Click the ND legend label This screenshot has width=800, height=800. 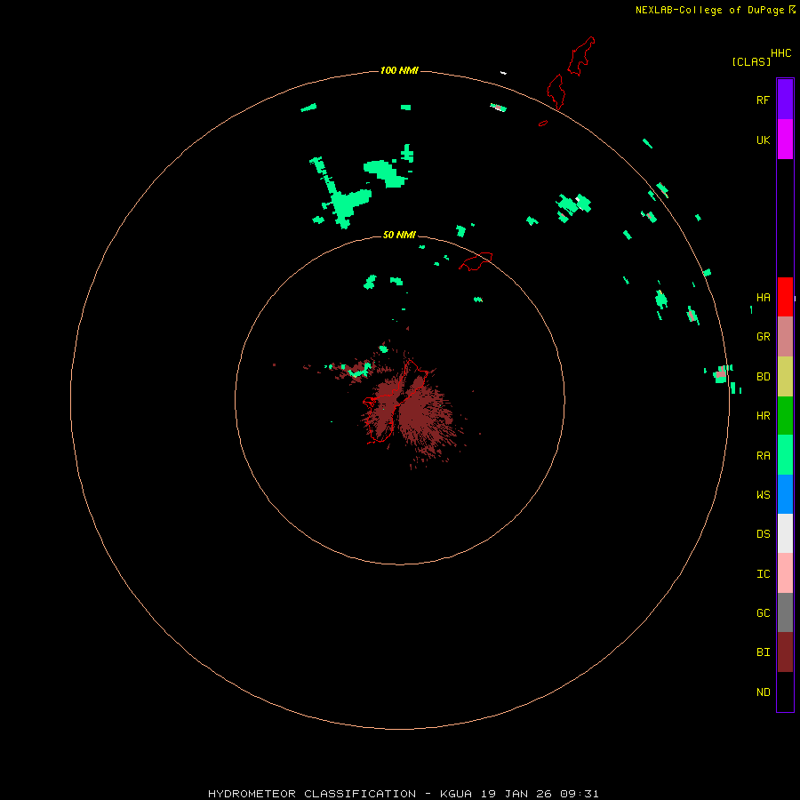click(763, 692)
